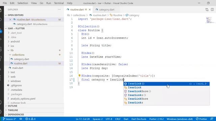
Task: Select IsarLink class suggestion
Action: 166,87
